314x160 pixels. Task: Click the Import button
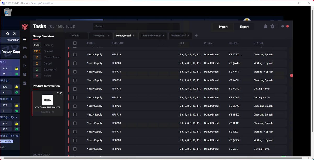[x=223, y=27]
